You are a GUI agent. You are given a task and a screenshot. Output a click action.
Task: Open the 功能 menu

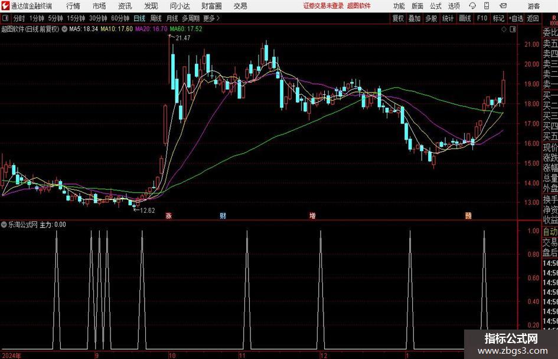coord(399,6)
